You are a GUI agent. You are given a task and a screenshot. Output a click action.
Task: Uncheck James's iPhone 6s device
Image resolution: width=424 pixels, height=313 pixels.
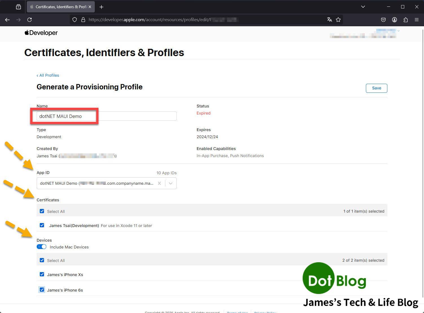42,290
